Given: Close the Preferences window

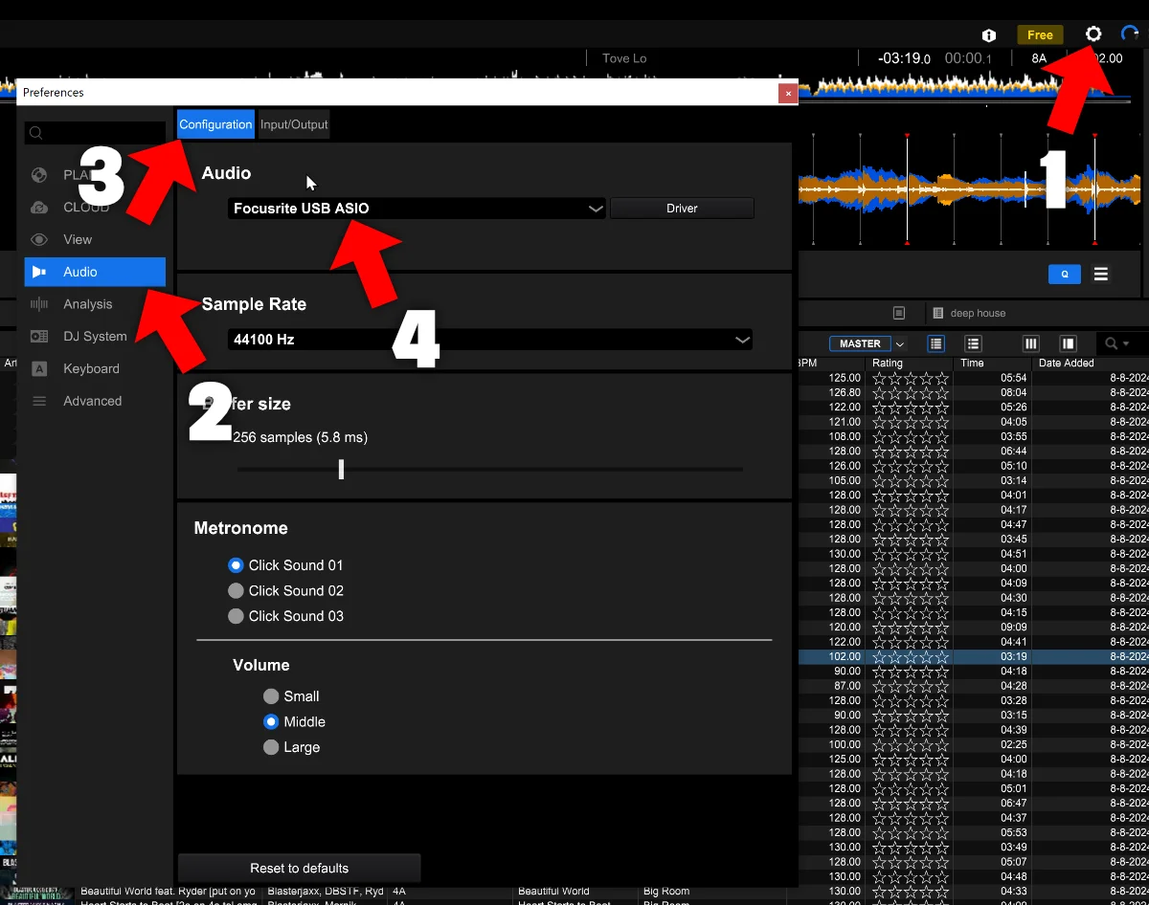Looking at the screenshot, I should pos(787,93).
